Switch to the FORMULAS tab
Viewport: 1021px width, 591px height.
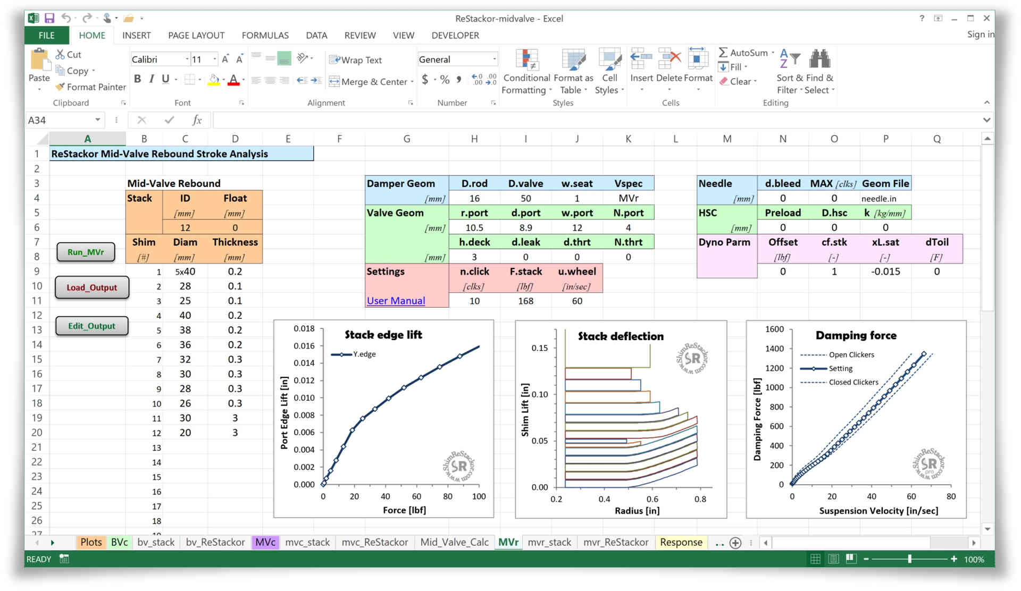coord(265,35)
